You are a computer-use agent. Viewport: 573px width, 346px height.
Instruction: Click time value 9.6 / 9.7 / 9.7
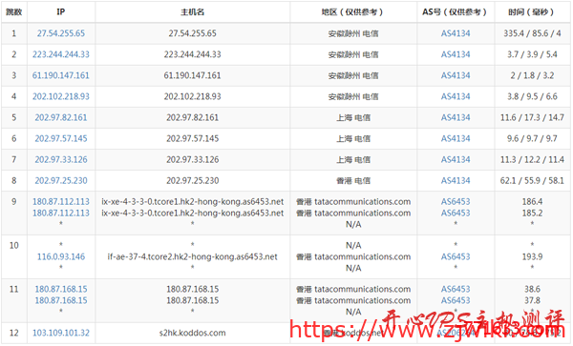pos(532,138)
